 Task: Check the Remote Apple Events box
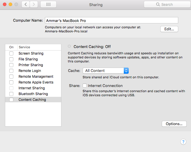(x=11, y=82)
